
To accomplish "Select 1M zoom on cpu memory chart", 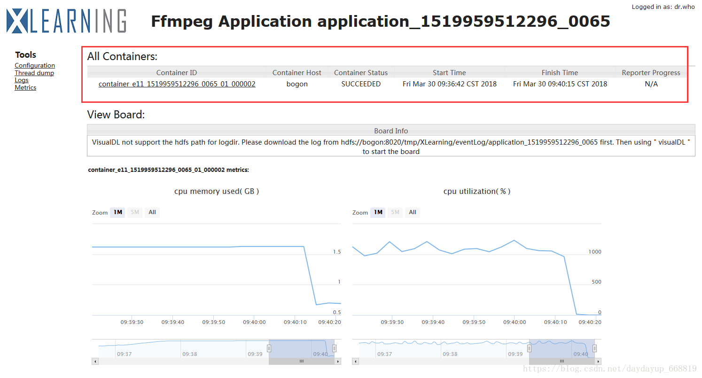I will click(x=117, y=212).
